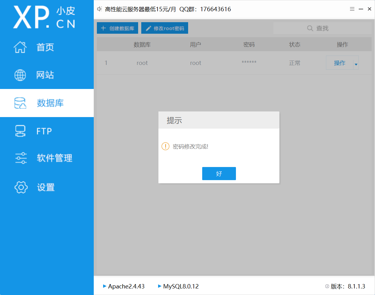Open 软件管理 section in sidebar
Image resolution: width=375 pixels, height=295 pixels.
[x=47, y=158]
